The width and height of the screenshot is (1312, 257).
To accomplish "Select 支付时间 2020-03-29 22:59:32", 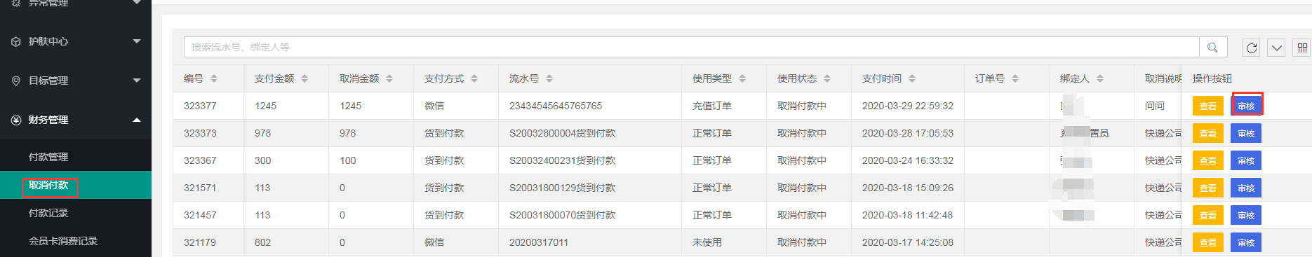I will [907, 106].
